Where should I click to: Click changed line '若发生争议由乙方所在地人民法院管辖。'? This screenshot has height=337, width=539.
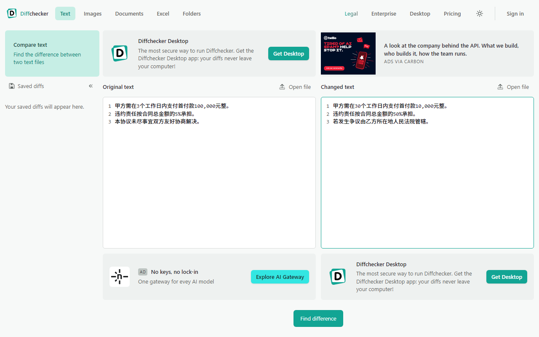[381, 122]
